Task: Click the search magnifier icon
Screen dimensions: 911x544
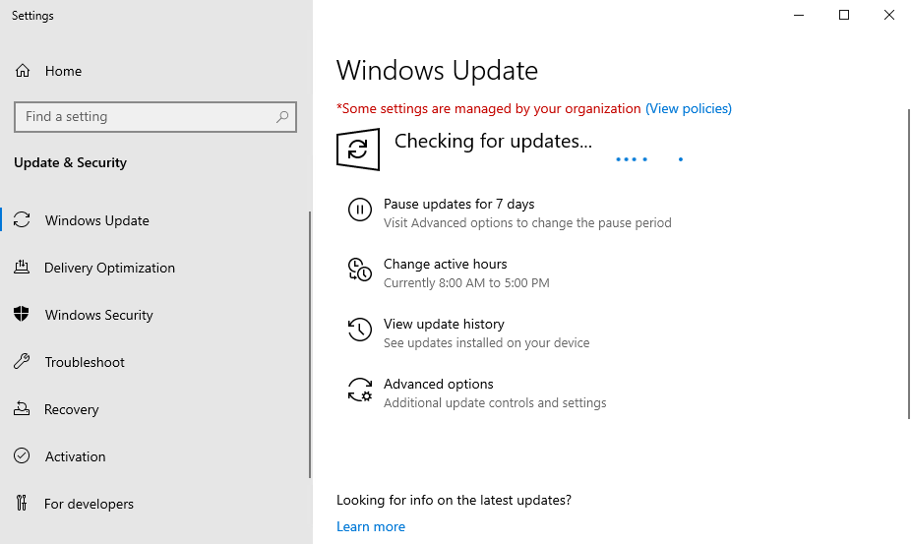Action: [282, 117]
